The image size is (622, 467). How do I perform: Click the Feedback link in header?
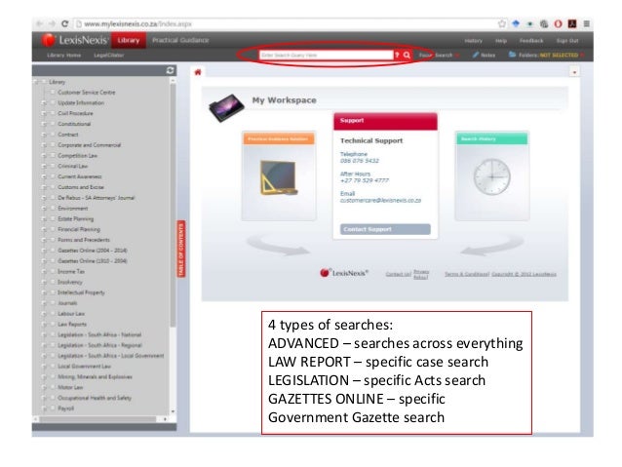(531, 41)
